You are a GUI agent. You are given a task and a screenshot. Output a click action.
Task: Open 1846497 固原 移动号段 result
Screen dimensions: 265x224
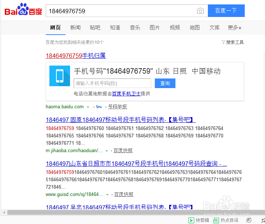point(121,120)
